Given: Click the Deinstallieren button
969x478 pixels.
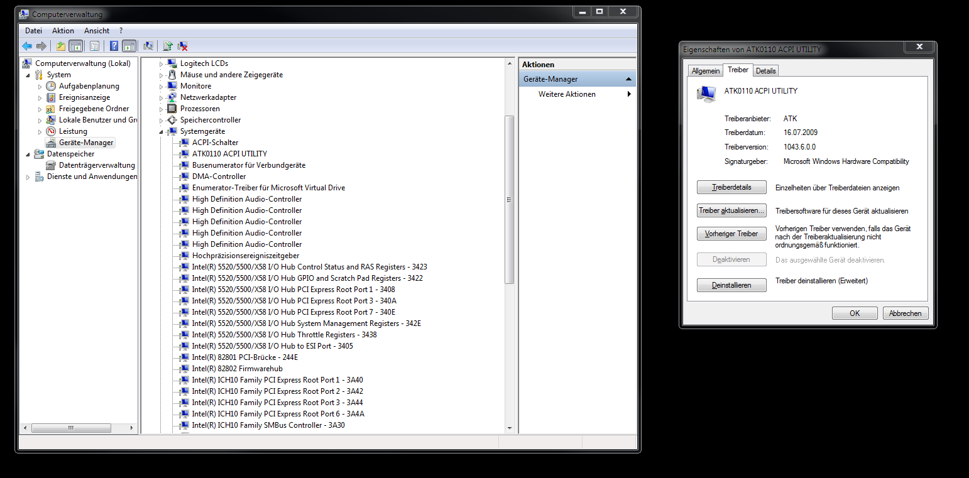Looking at the screenshot, I should point(731,285).
